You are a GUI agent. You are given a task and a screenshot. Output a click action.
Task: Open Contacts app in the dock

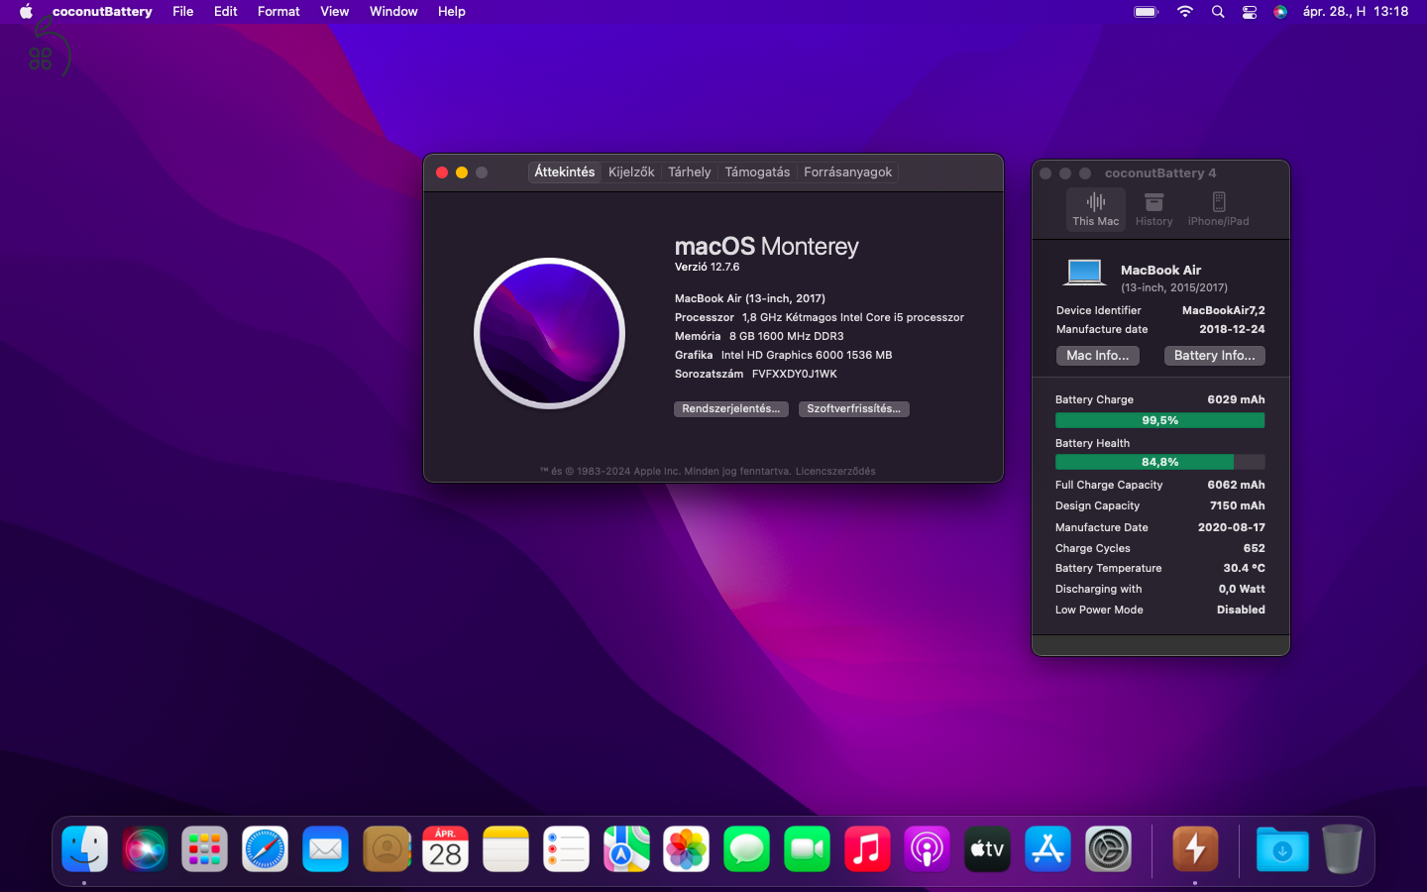coord(385,849)
